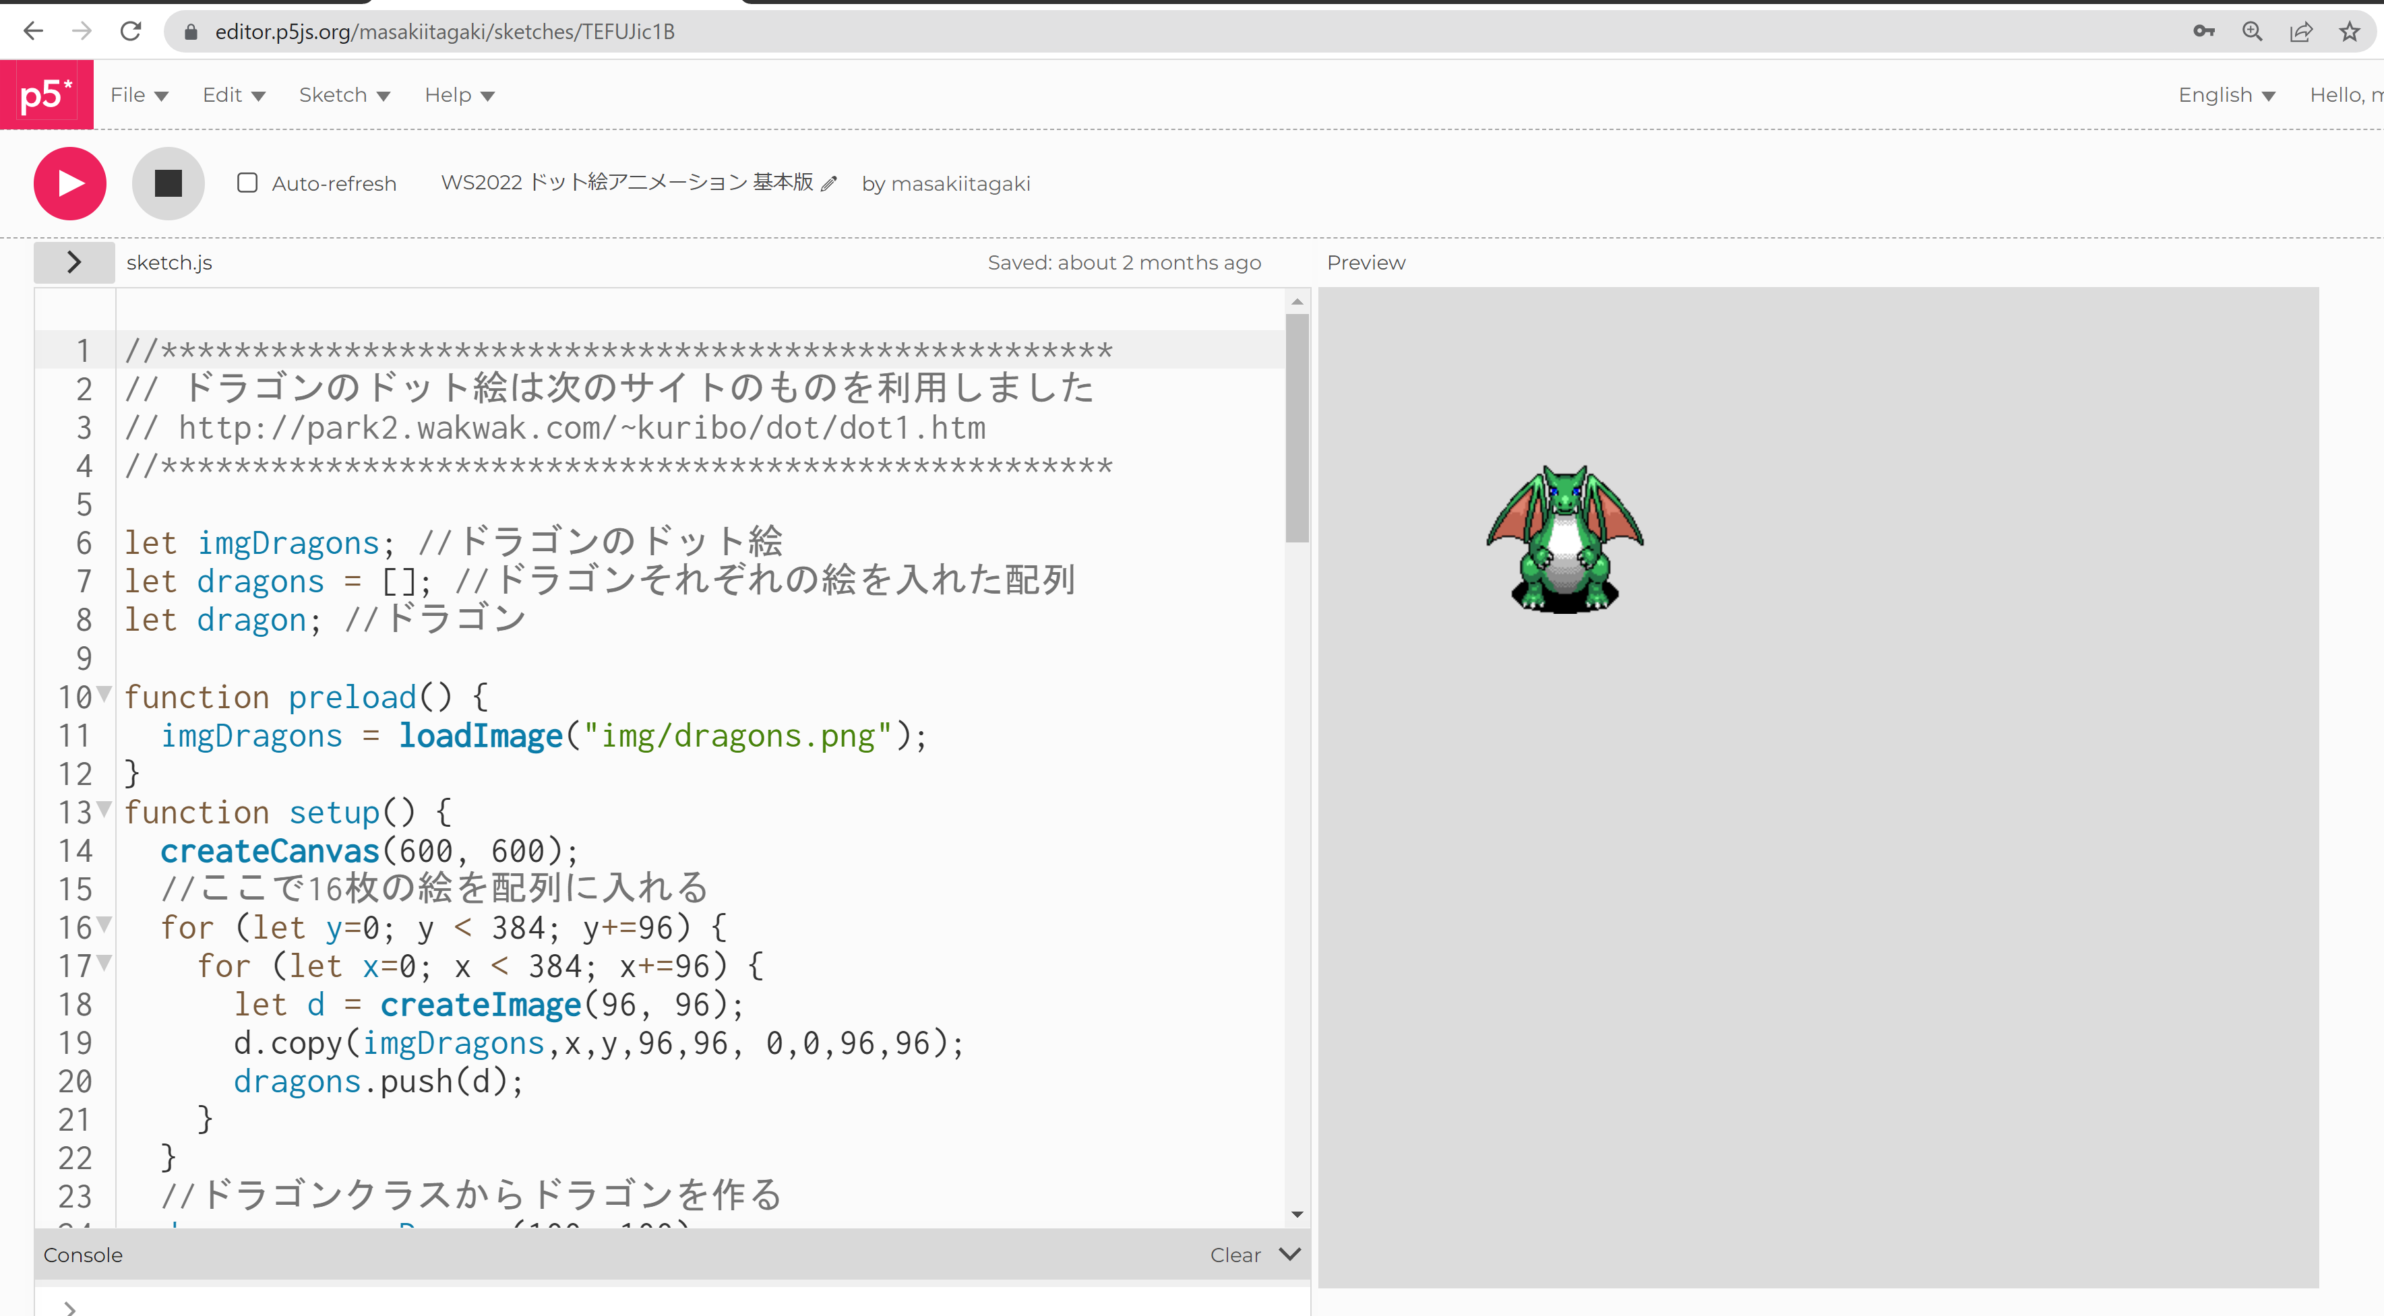Open the File menu
Image resolution: width=2384 pixels, height=1316 pixels.
click(x=139, y=95)
